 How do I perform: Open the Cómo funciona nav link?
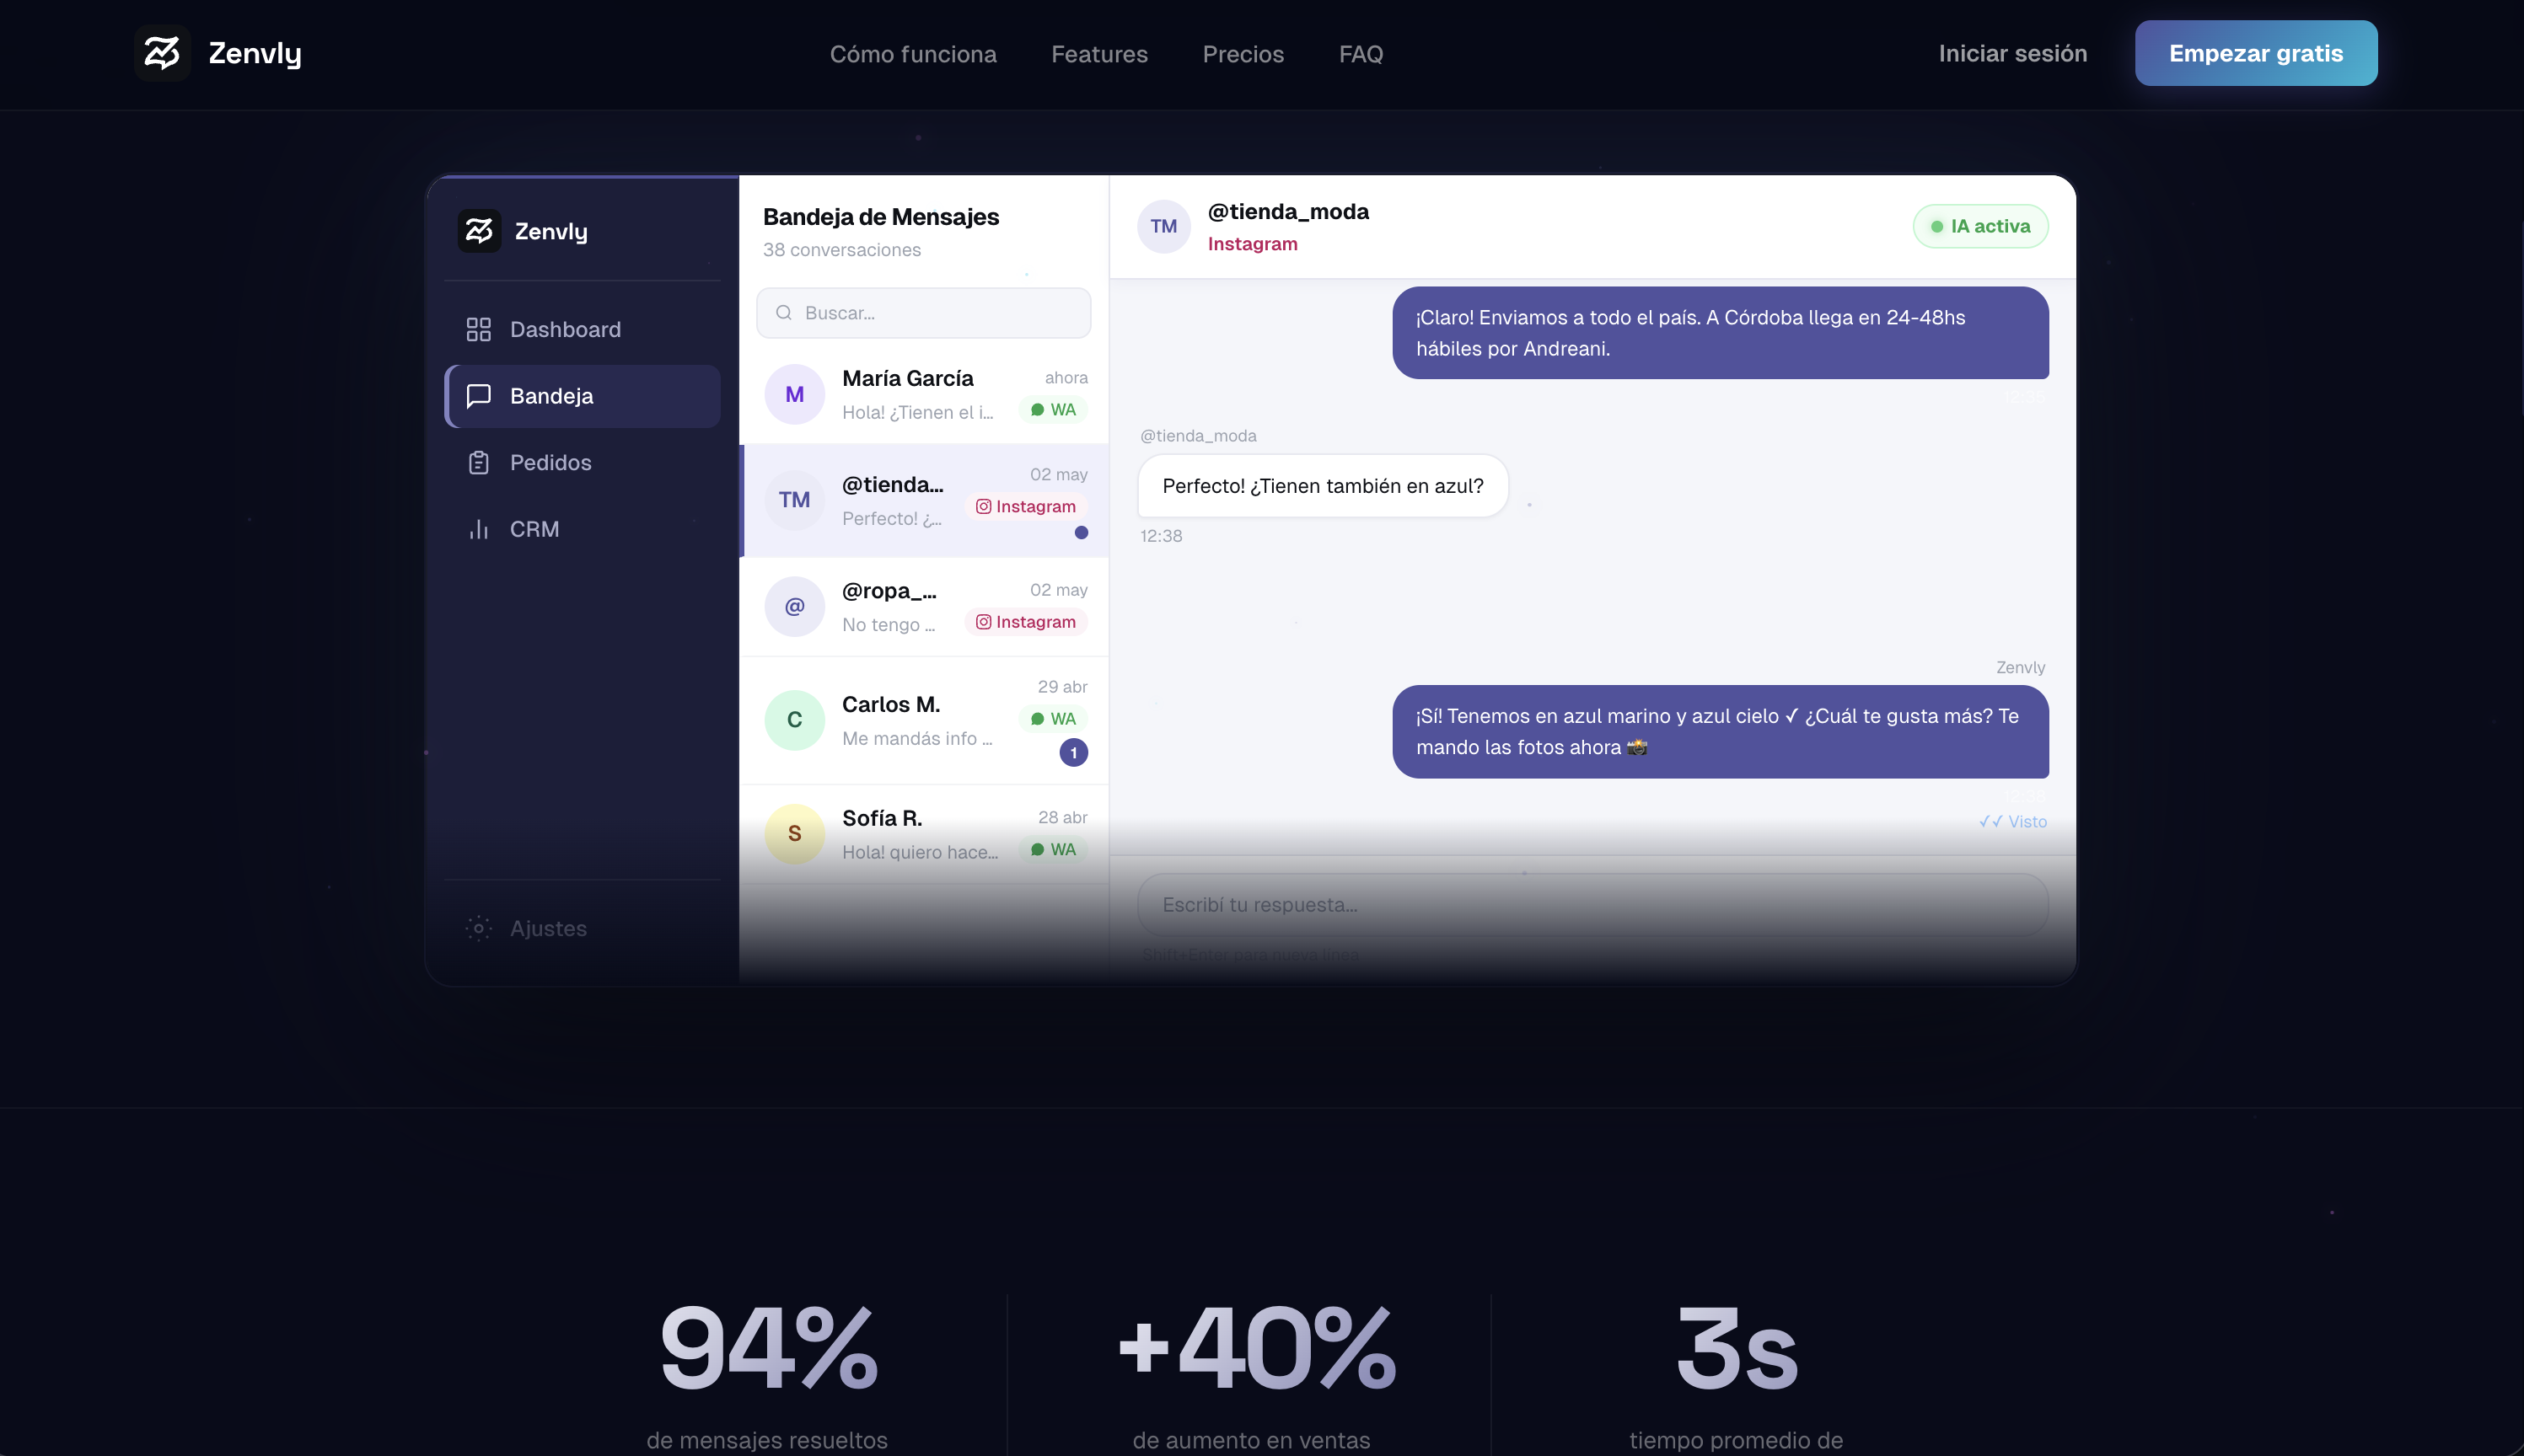coord(912,54)
